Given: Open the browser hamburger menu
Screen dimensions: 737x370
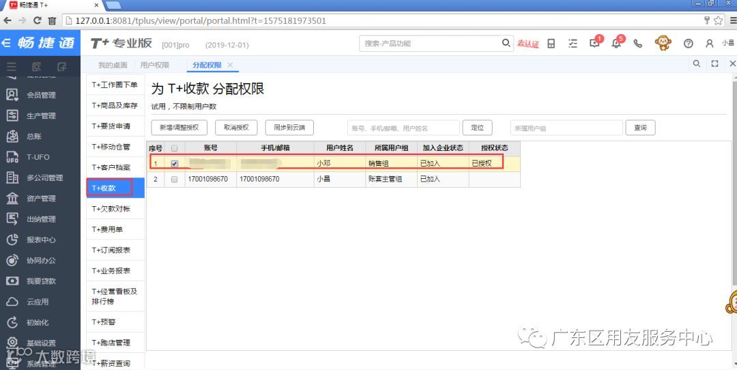Looking at the screenshot, I should pyautogui.click(x=733, y=20).
